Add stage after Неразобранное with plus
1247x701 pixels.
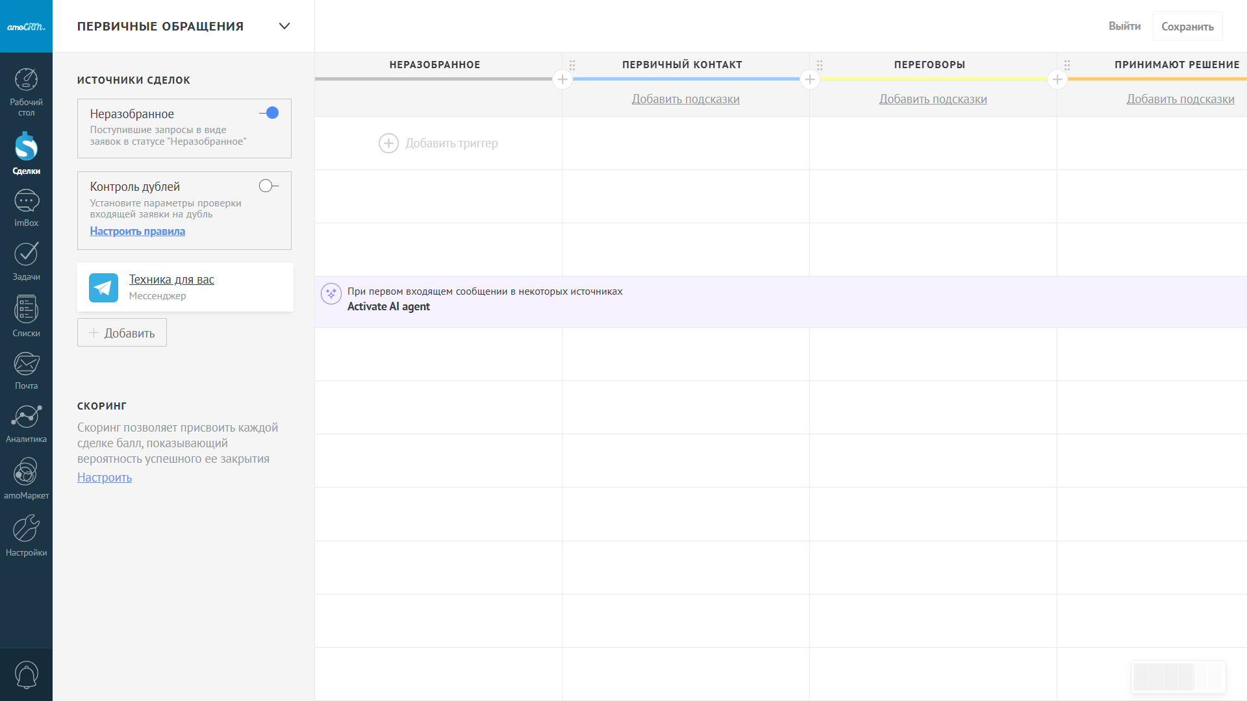562,80
